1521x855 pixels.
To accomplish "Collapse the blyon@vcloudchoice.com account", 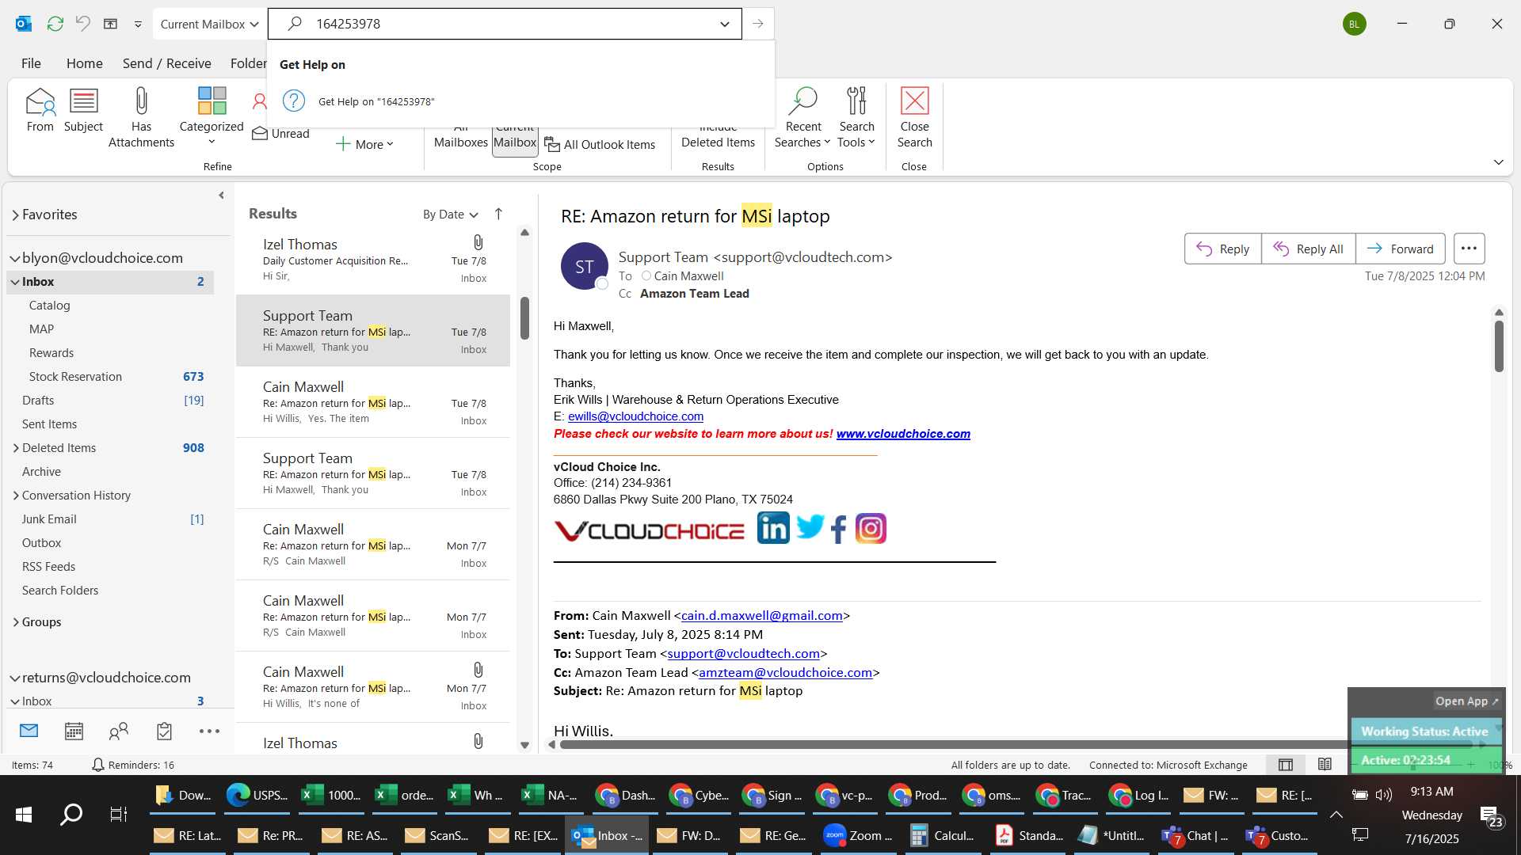I will (14, 258).
